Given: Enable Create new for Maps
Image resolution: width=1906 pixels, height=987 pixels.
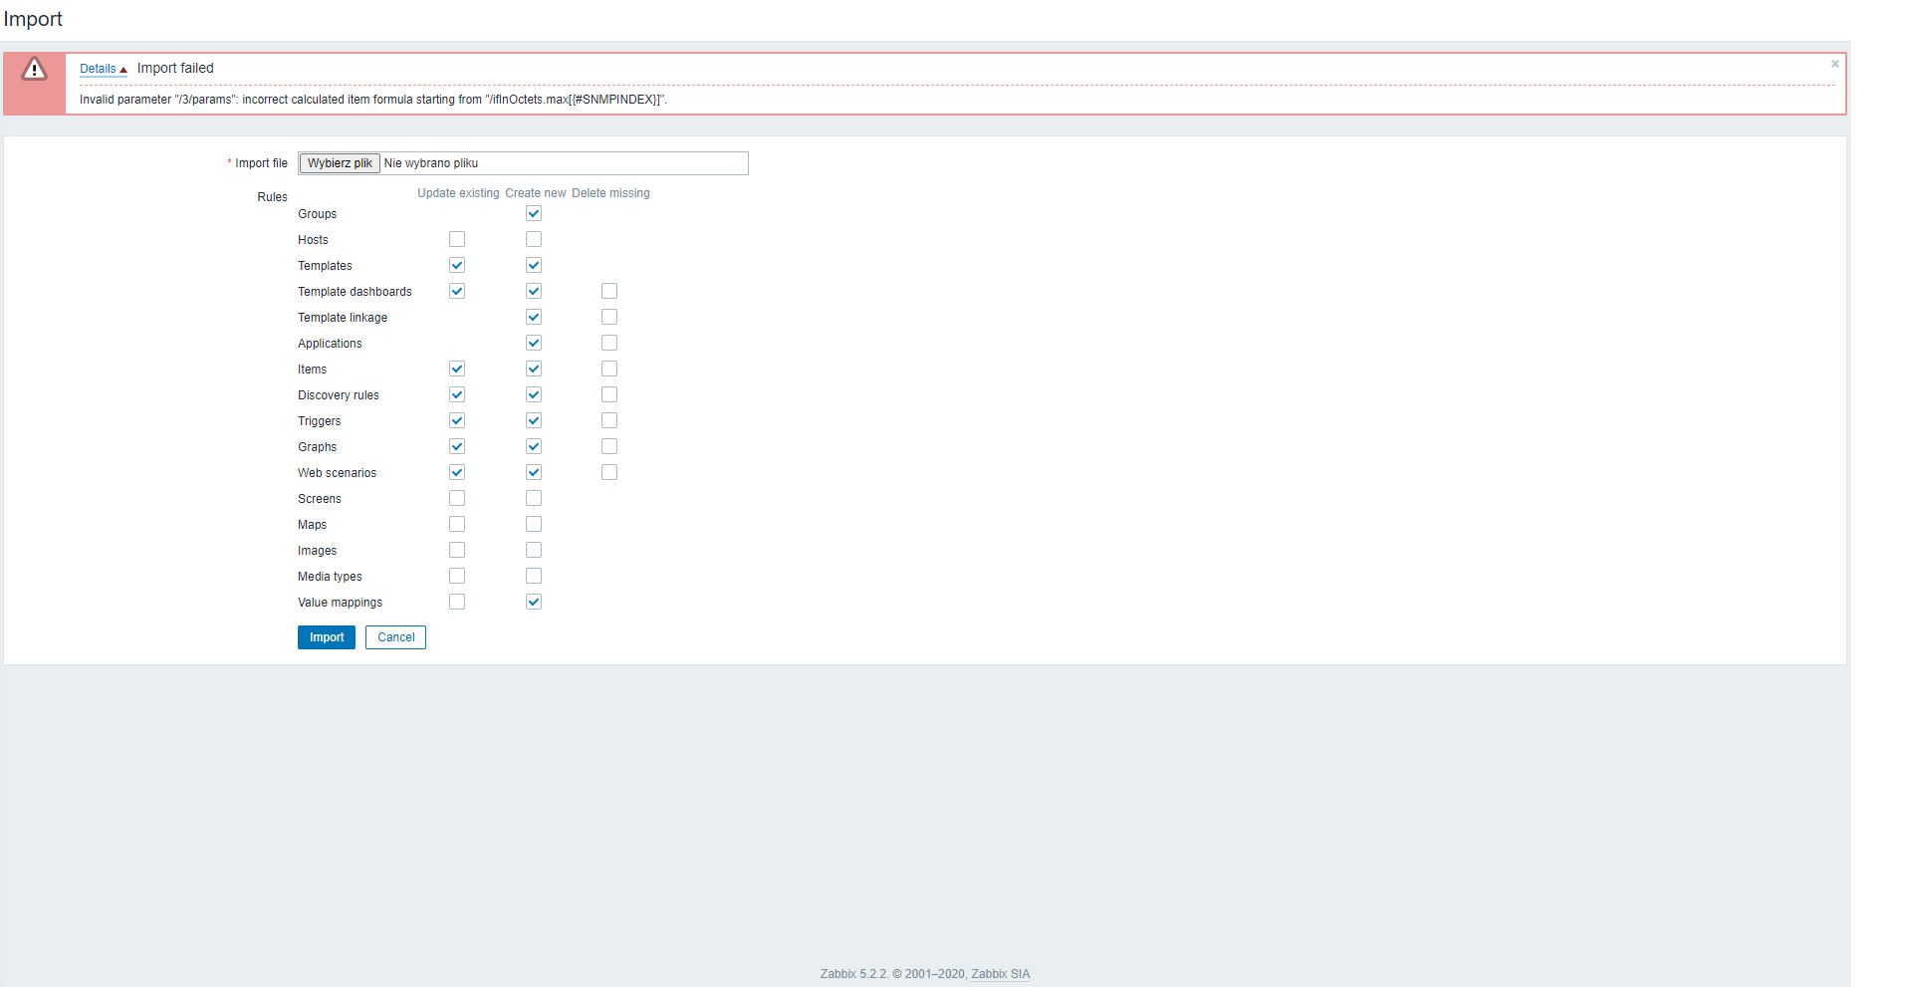Looking at the screenshot, I should coord(534,524).
